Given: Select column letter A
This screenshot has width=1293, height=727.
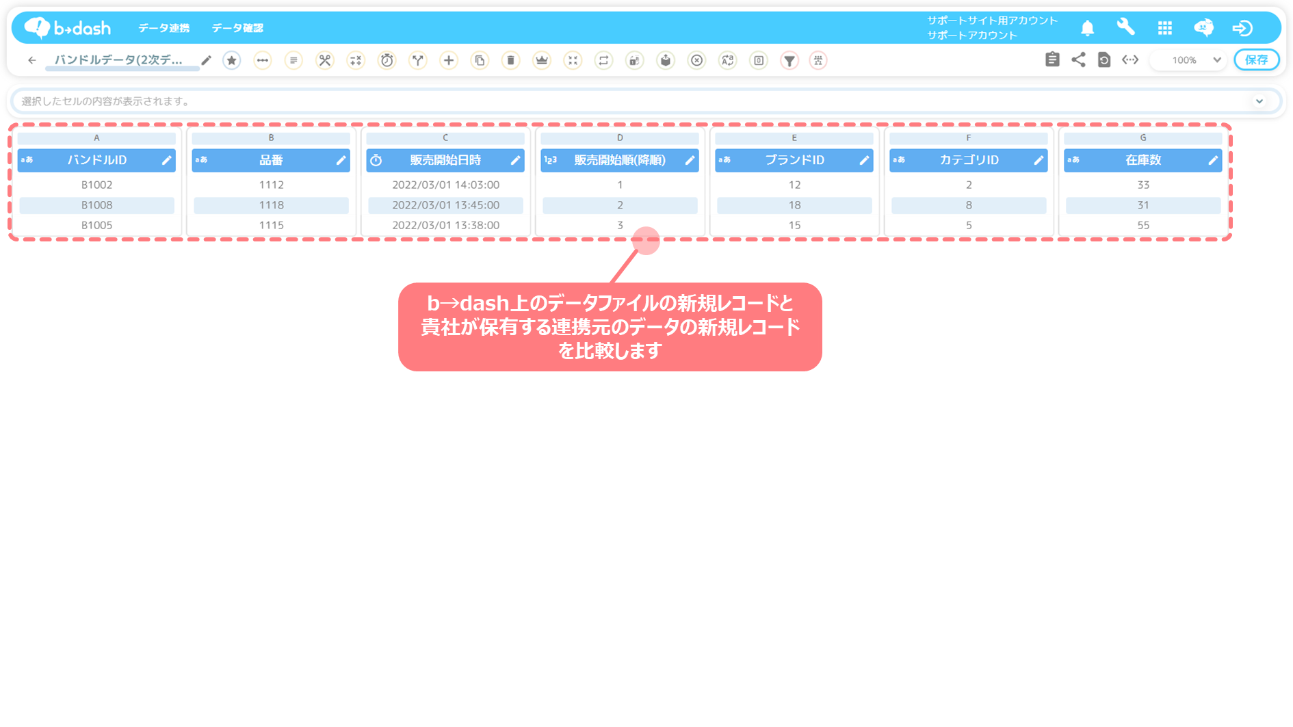Looking at the screenshot, I should click(96, 138).
